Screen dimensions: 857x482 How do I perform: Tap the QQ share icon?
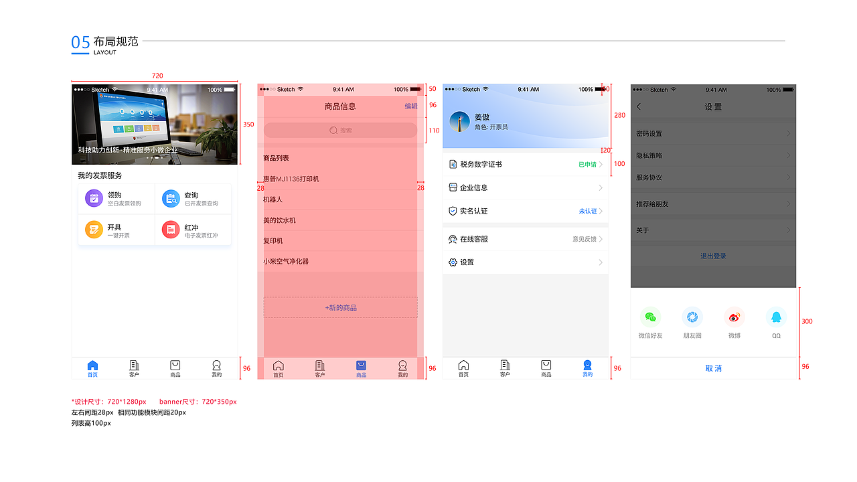[775, 318]
